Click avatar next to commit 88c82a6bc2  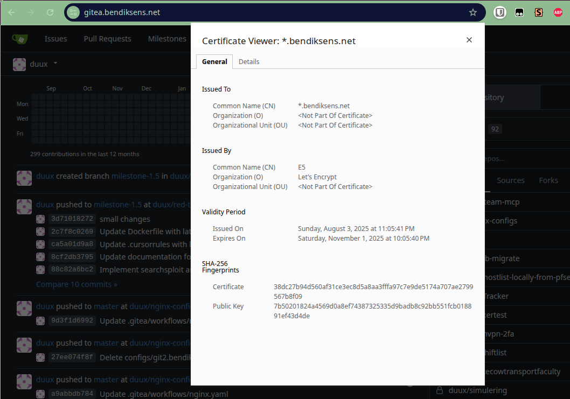pyautogui.click(x=40, y=270)
